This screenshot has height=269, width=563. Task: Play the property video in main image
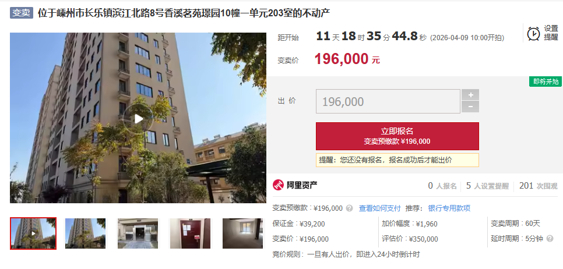(x=138, y=119)
